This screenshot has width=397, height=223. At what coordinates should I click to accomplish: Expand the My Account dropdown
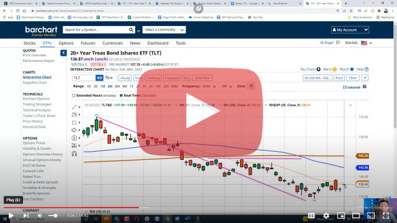(350, 30)
